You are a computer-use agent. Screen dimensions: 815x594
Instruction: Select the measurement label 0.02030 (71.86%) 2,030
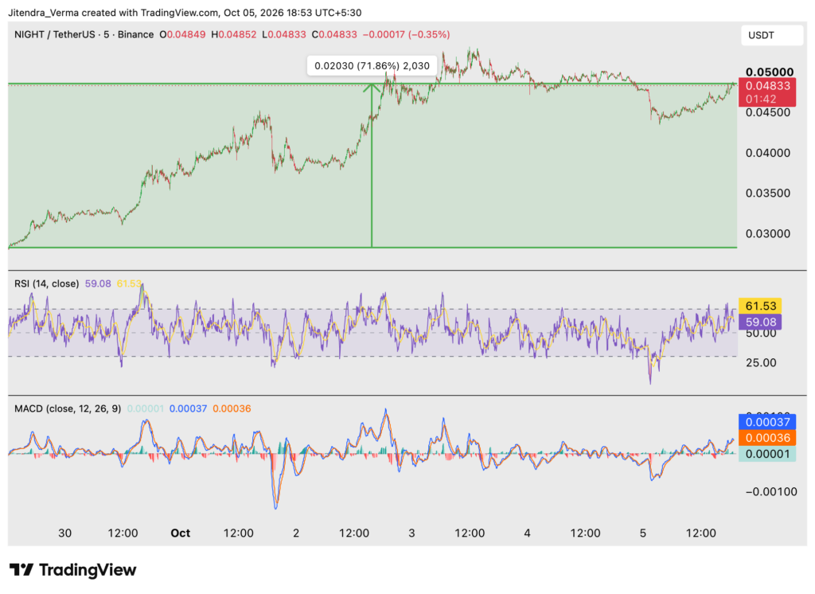point(372,66)
